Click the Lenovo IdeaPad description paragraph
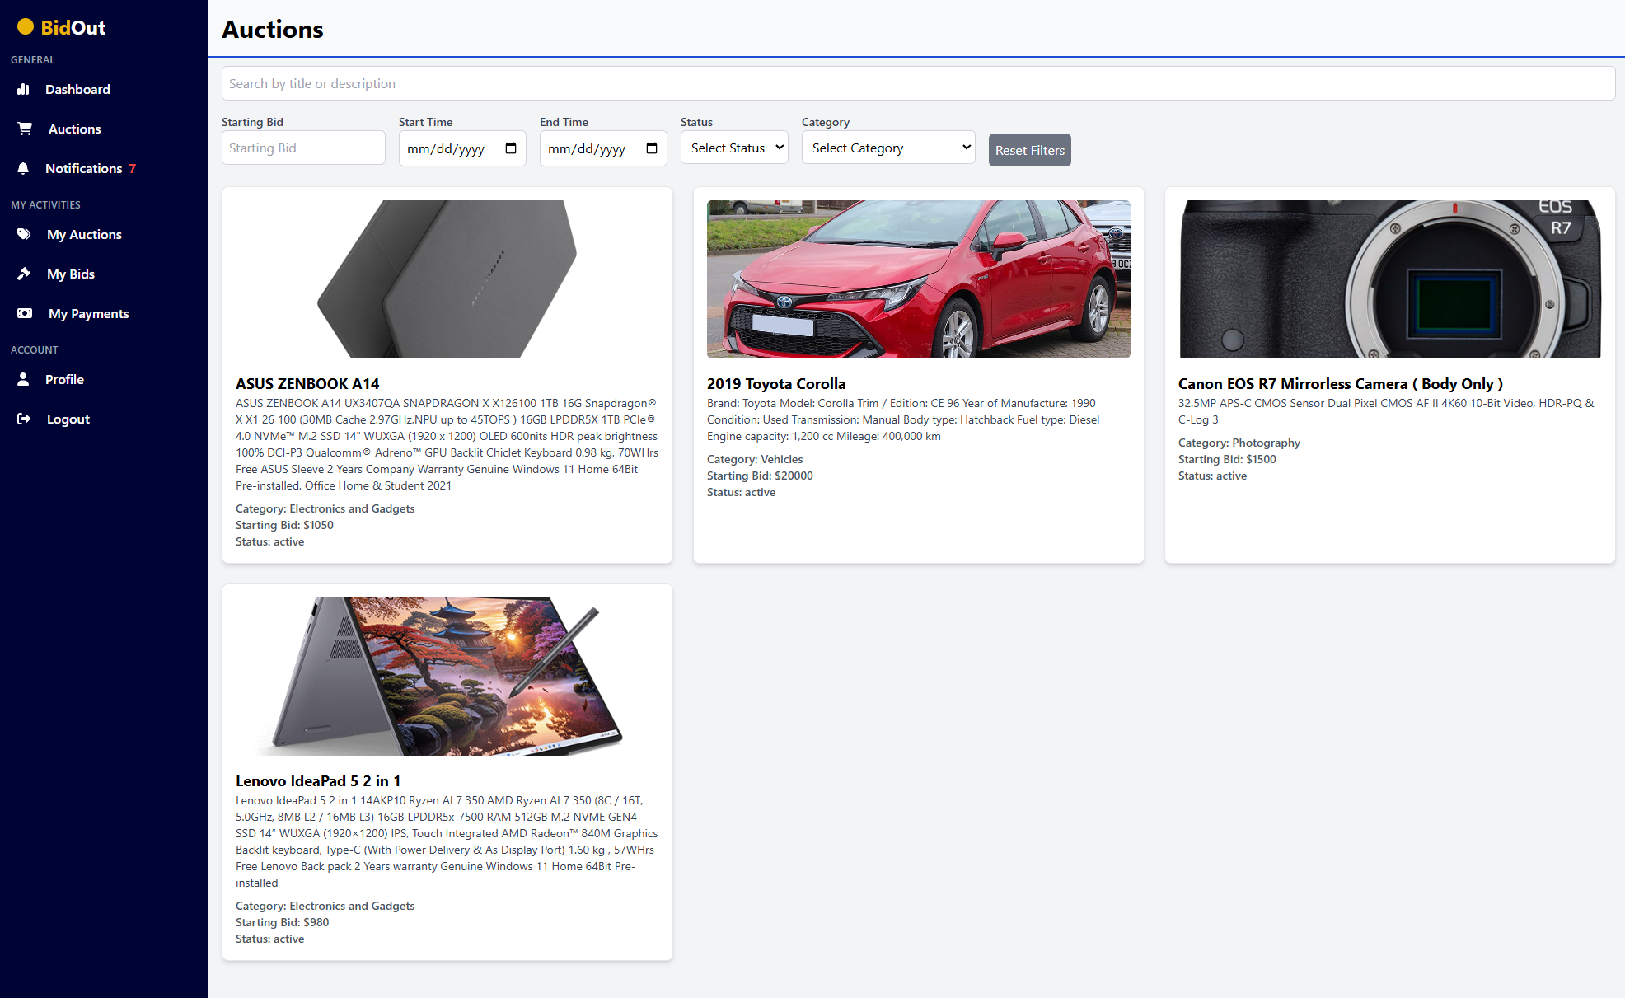 coord(447,841)
